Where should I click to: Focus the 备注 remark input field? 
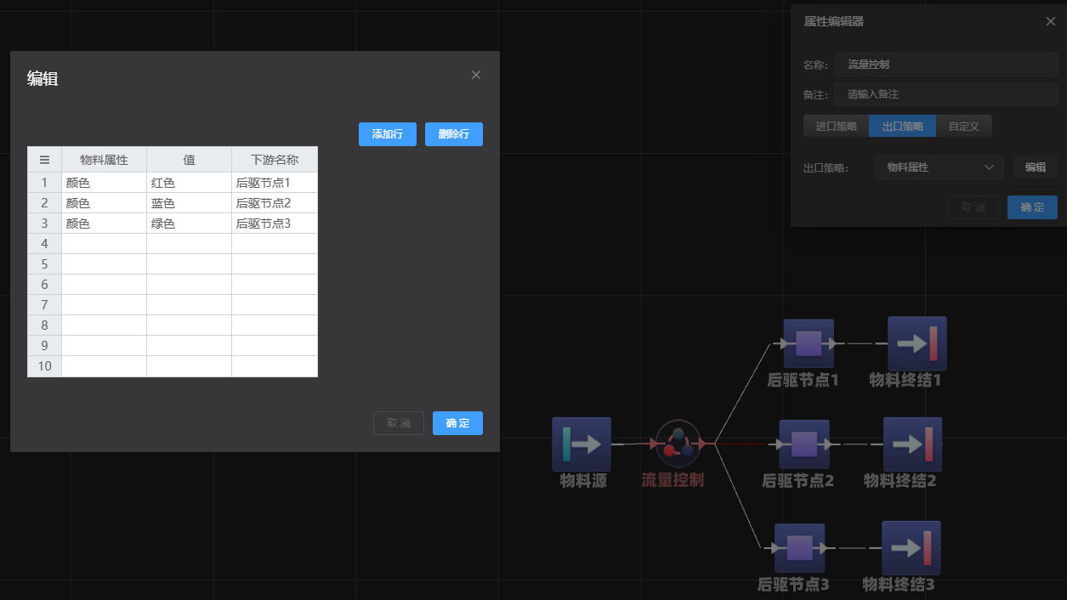pos(945,94)
